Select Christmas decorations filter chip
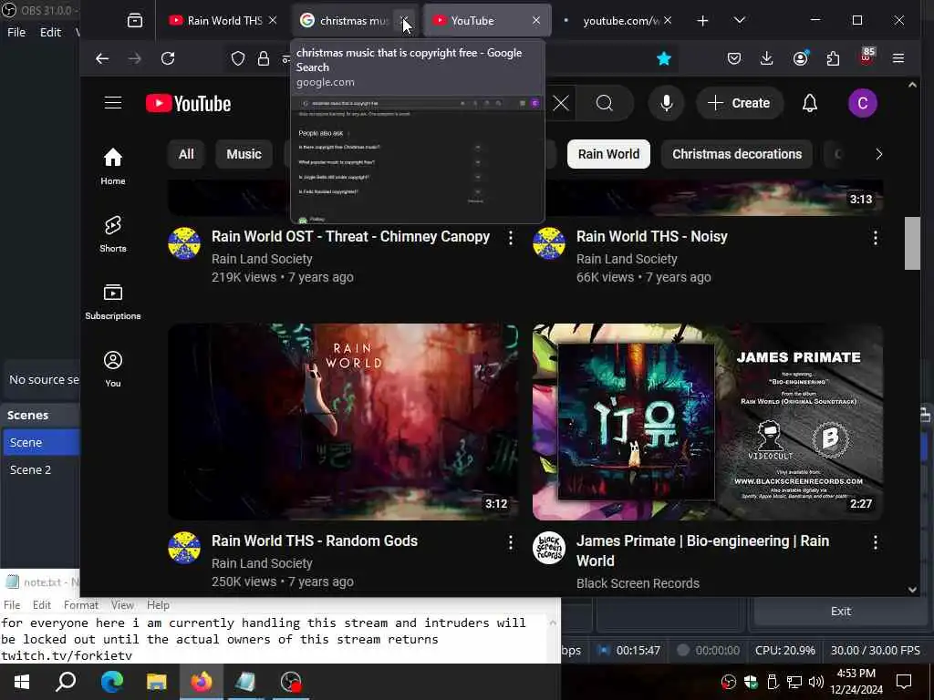The height and width of the screenshot is (700, 934). tap(737, 154)
